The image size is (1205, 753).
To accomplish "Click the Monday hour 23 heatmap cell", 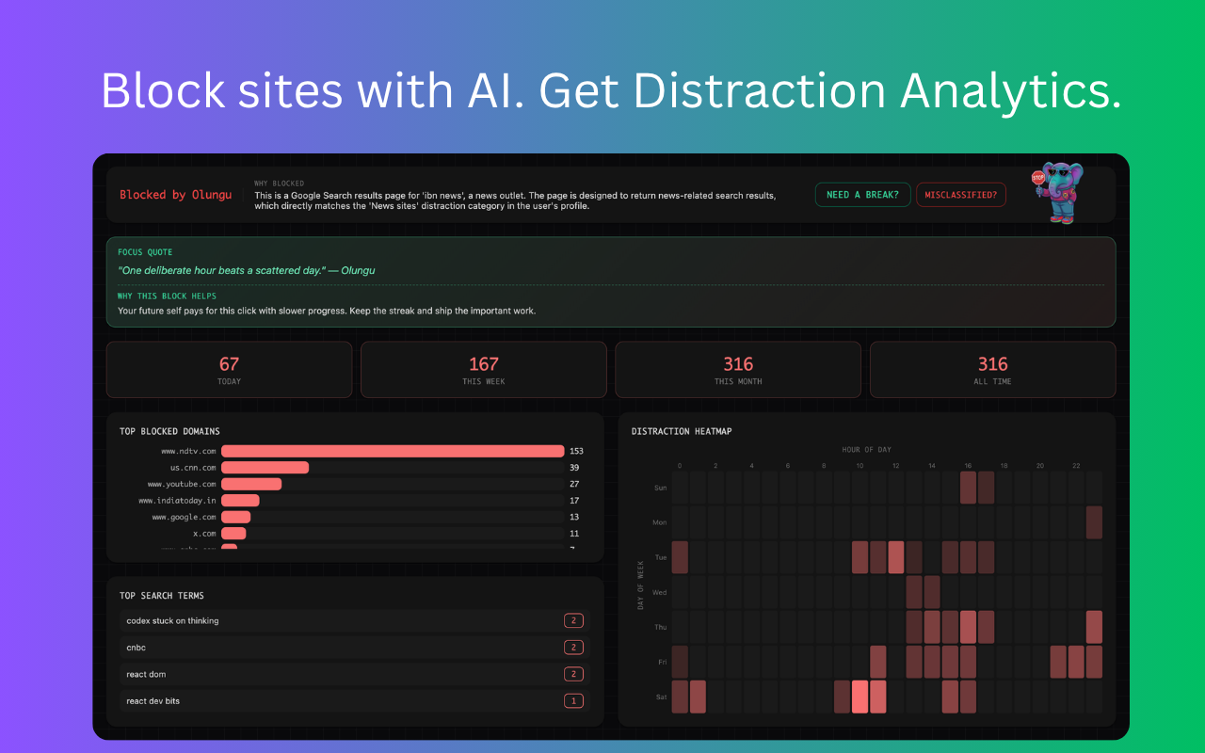I will coord(1093,522).
